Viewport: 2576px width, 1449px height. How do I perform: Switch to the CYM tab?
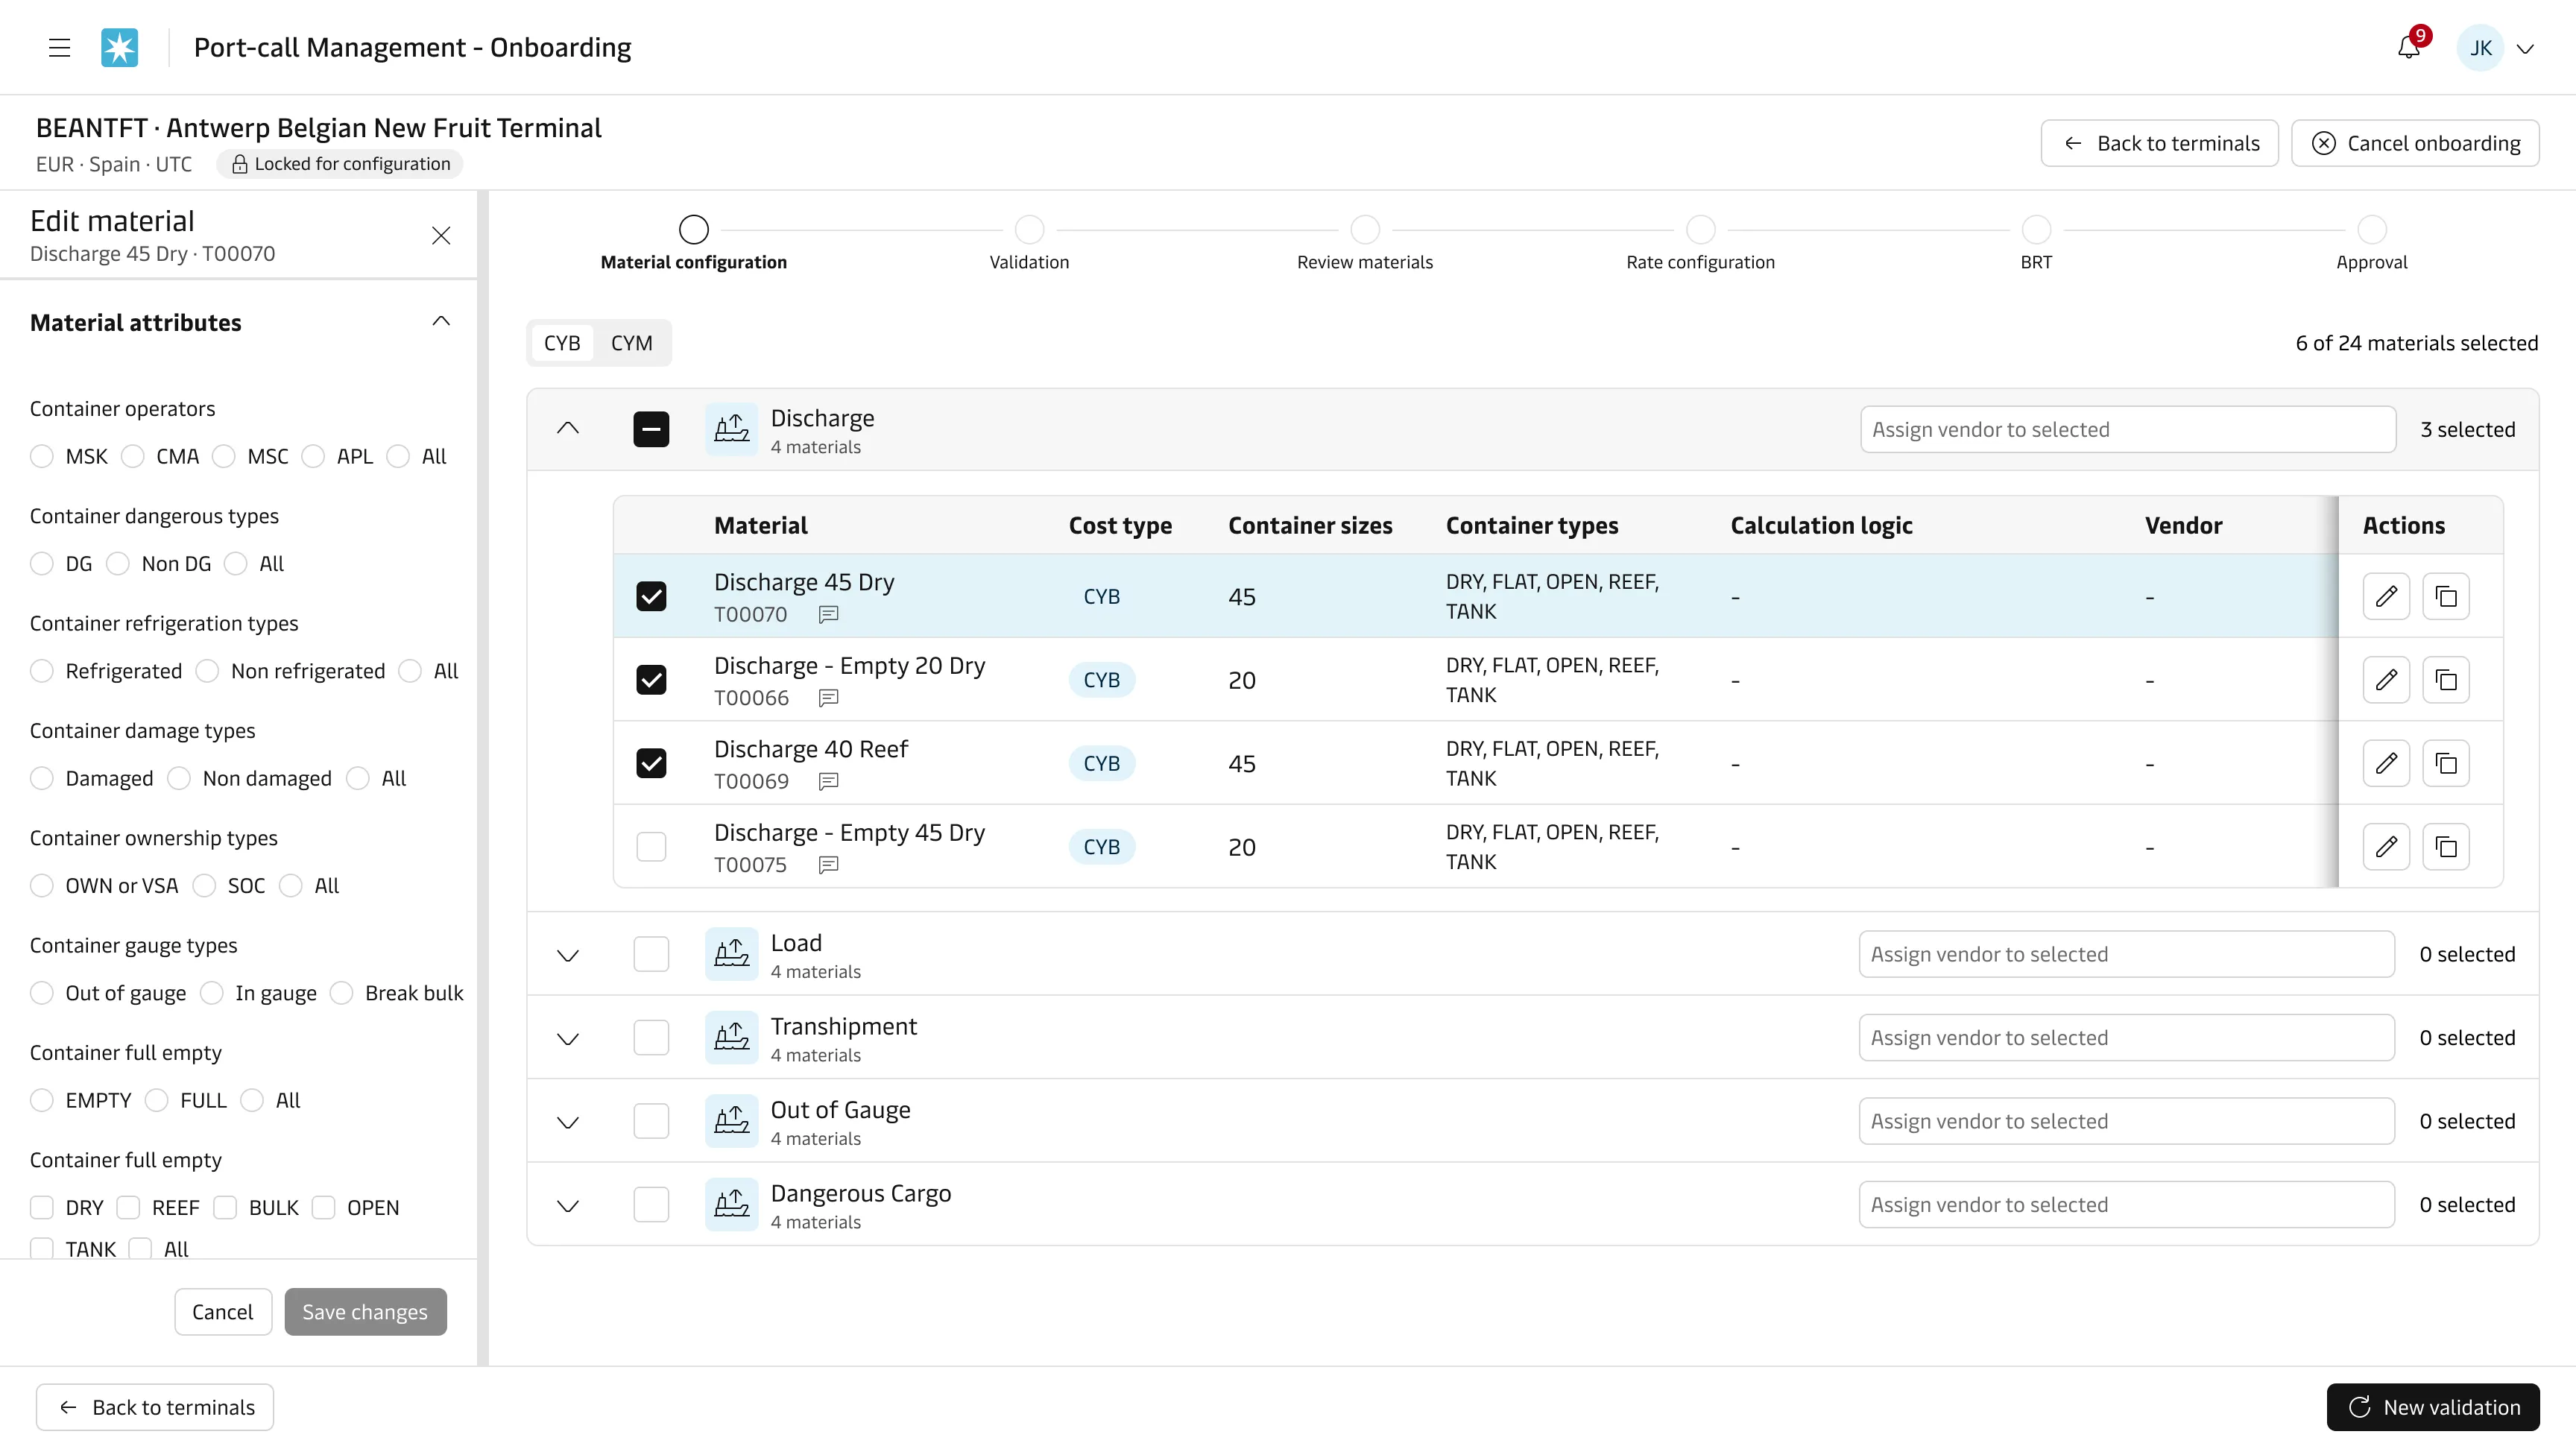pyautogui.click(x=632, y=343)
